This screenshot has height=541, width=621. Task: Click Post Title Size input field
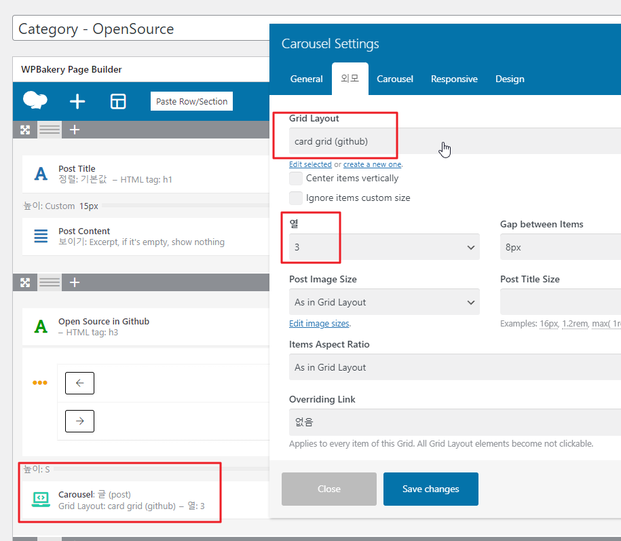point(561,302)
